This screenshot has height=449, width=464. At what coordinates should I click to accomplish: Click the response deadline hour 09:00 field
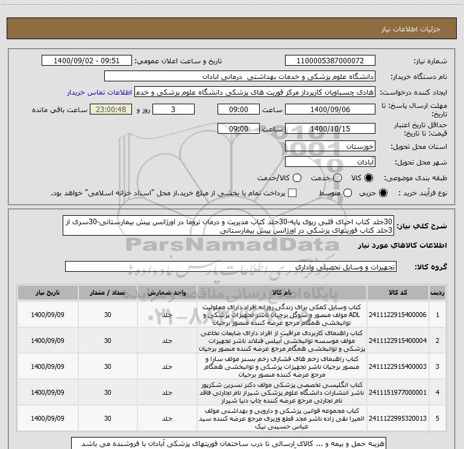pyautogui.click(x=239, y=110)
